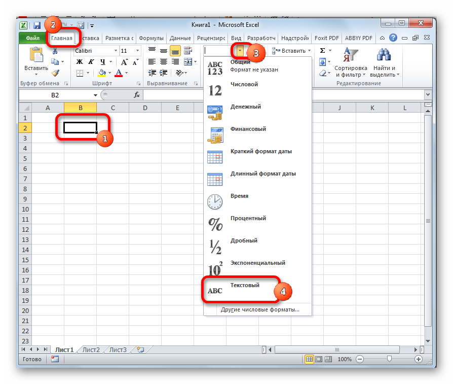The image size is (453, 384).
Task: Choose the Текстовый format from the list
Action: click(x=245, y=286)
